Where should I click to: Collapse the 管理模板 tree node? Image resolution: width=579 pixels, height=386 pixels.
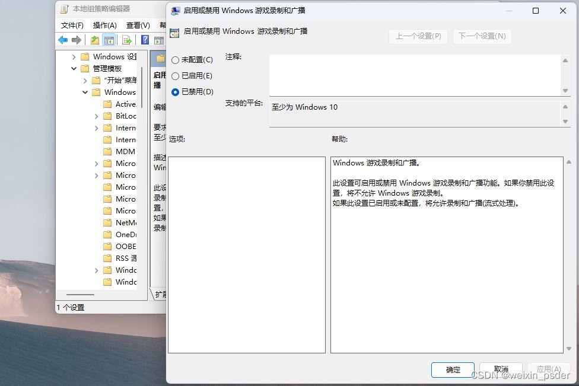[74, 68]
